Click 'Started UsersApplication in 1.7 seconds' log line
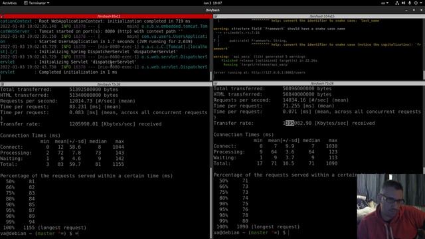Screen dimensions: 425x239 tap(116, 41)
